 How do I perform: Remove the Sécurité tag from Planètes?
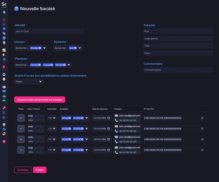64,65
